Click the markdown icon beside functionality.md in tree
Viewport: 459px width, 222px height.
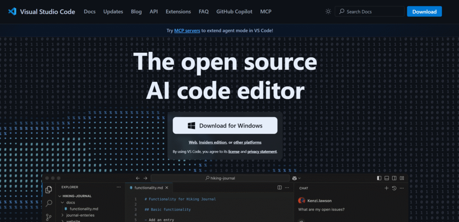point(66,209)
